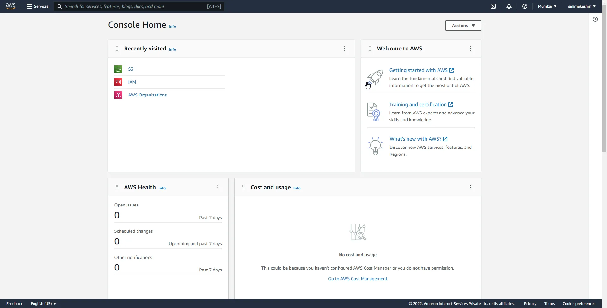The image size is (607, 308).
Task: Open the English (US) language selector
Action: (43, 303)
